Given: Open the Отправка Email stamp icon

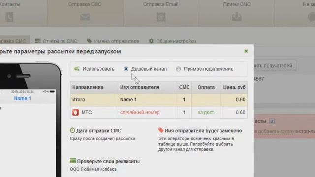Looking at the screenshot, I should (x=161, y=17).
